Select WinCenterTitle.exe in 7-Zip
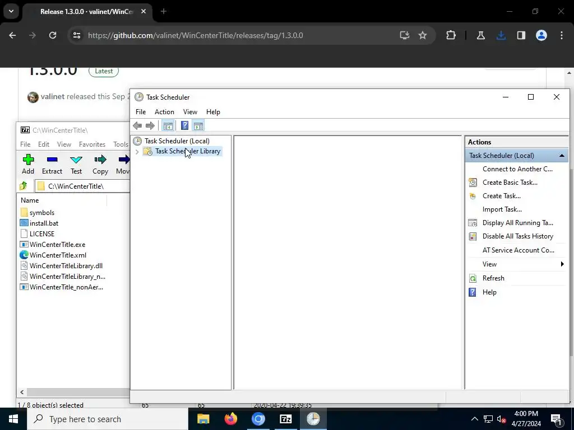This screenshot has width=574, height=430. (x=58, y=245)
